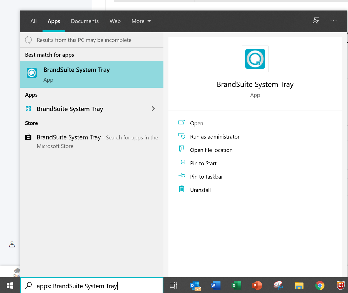Click the Microsoft Store bag icon

[x=28, y=137]
